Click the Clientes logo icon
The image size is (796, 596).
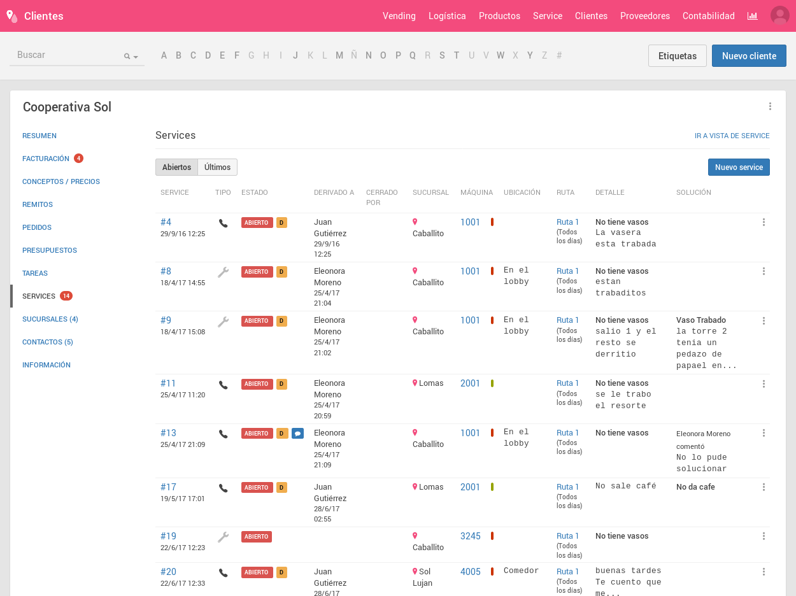(x=11, y=16)
